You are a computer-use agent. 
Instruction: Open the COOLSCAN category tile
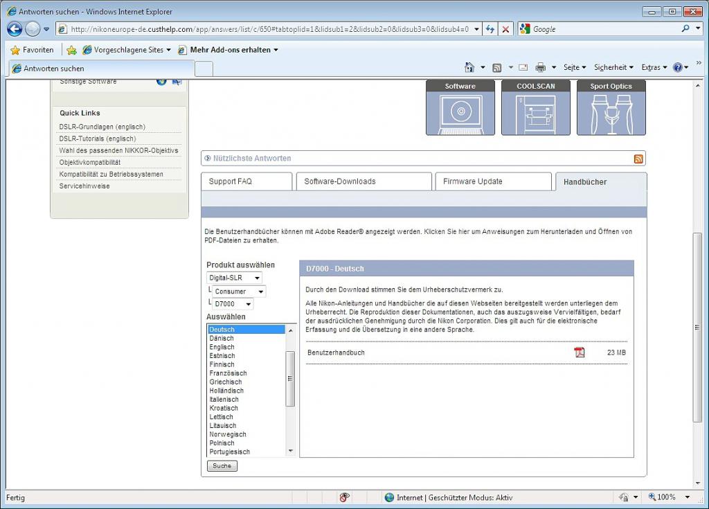536,107
